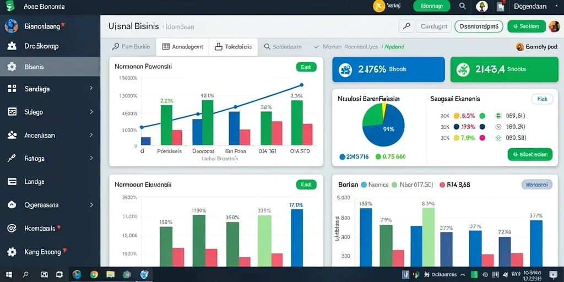Click the blue 2476% Bhools card icon
The image size is (564, 282).
(346, 69)
